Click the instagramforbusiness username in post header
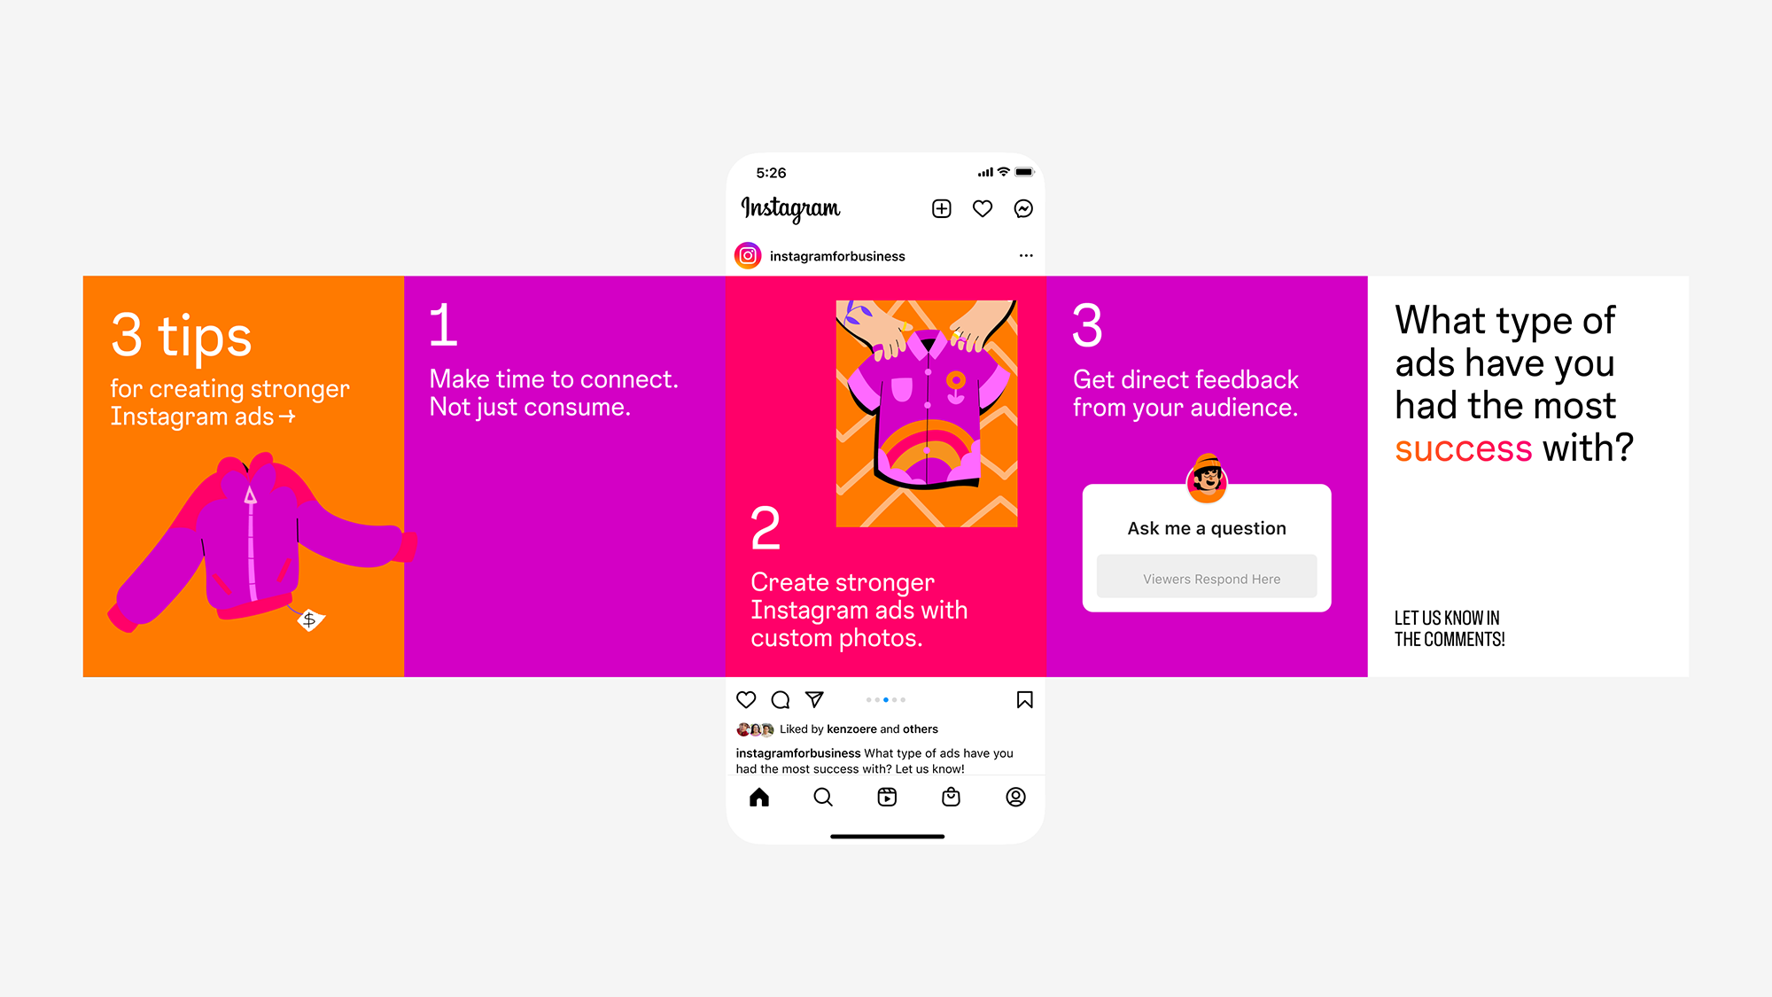Viewport: 1772px width, 997px height. (837, 256)
